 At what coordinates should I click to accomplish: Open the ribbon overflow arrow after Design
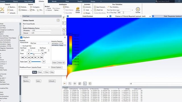101,1
